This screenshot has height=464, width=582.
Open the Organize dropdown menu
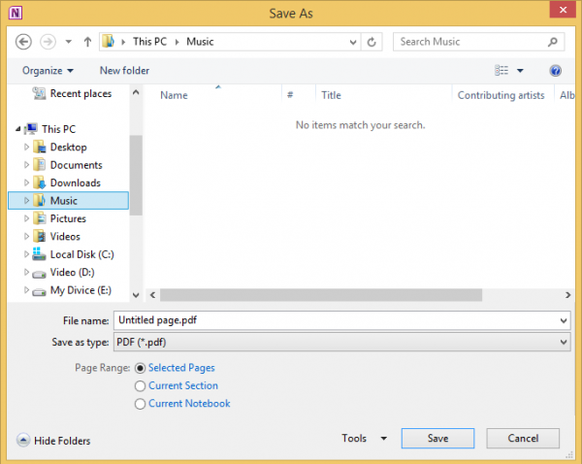[47, 71]
